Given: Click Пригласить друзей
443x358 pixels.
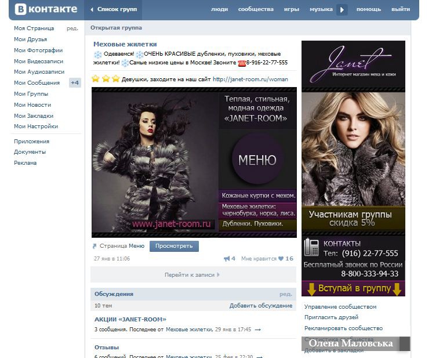Looking at the screenshot, I should [x=331, y=317].
